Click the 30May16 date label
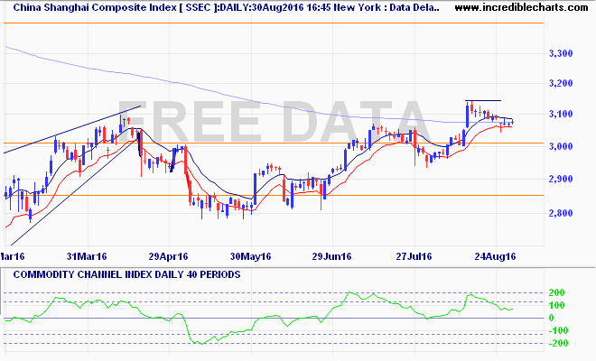This screenshot has width=596, height=361. tap(251, 256)
